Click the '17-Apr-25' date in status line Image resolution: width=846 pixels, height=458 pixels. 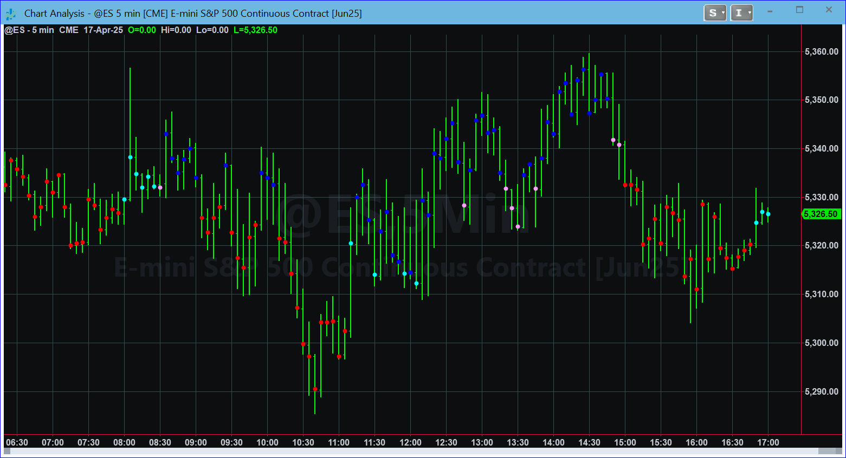coord(104,30)
